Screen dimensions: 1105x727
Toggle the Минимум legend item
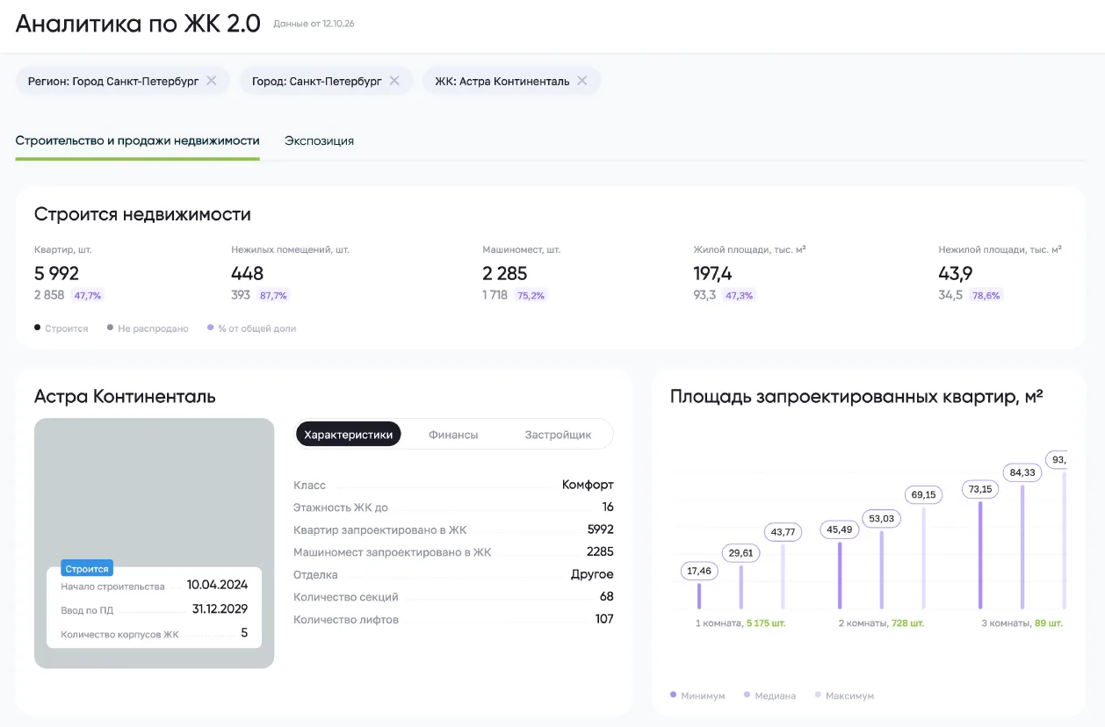tap(698, 695)
